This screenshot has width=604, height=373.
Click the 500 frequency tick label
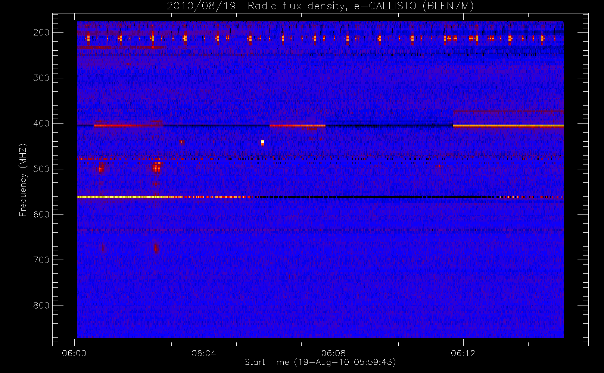pos(41,169)
